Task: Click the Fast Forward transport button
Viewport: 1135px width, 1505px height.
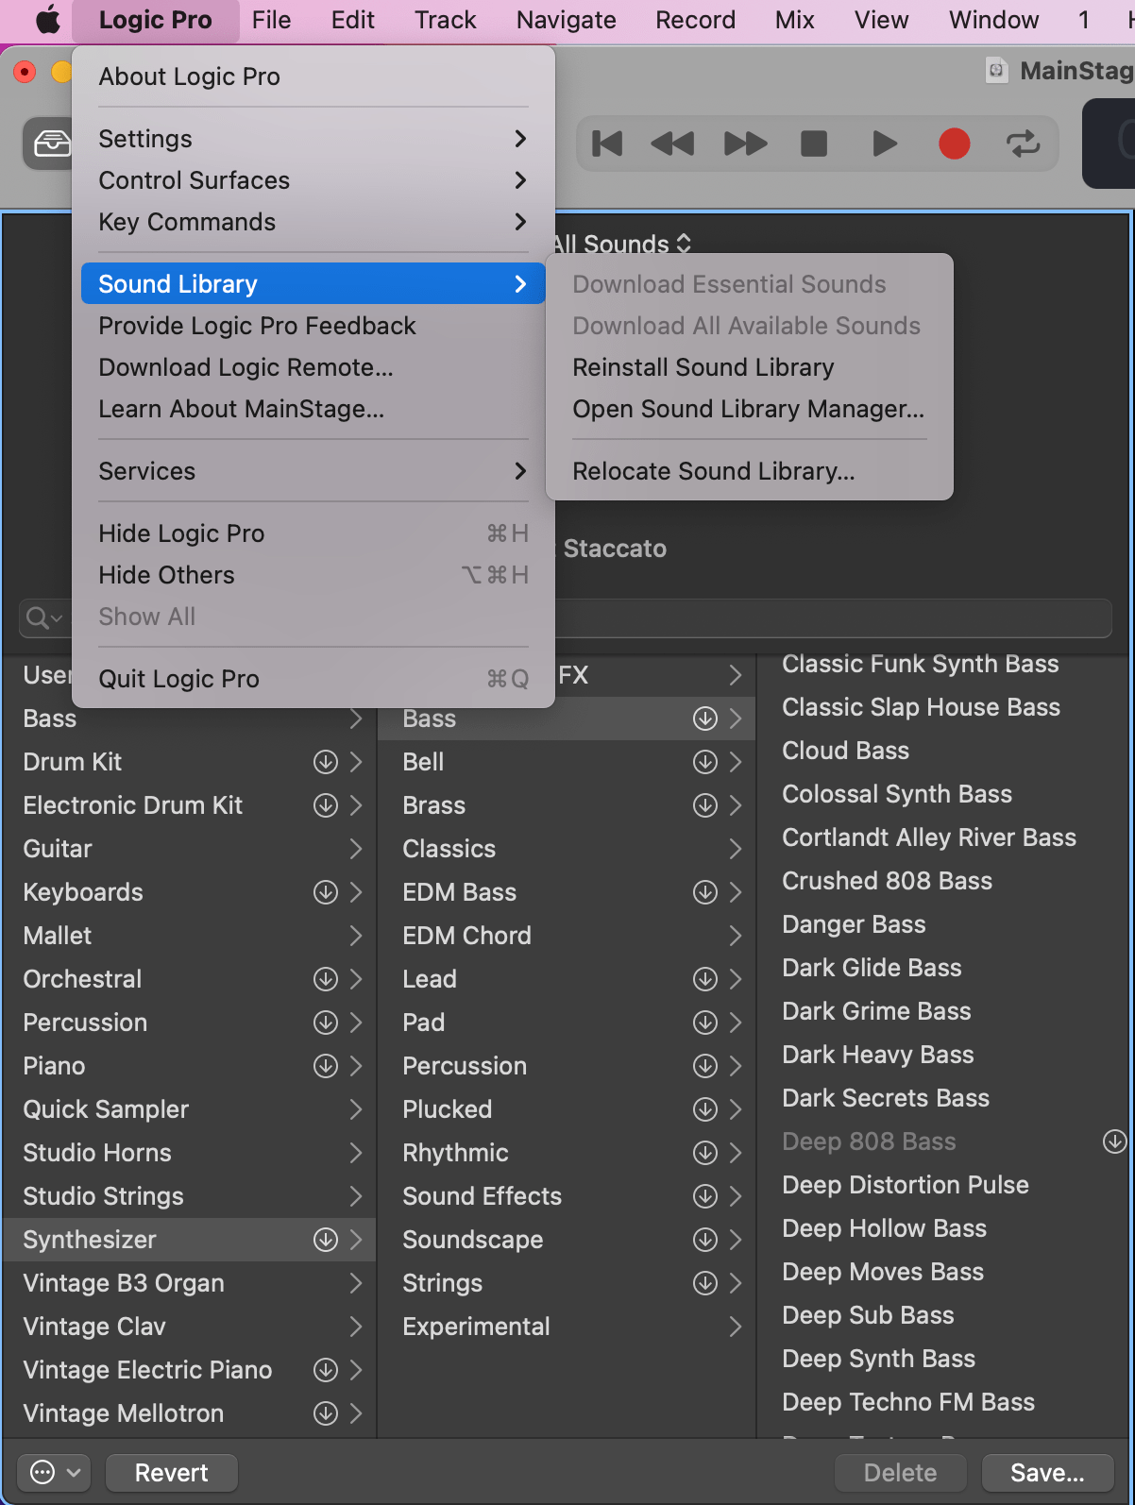Action: point(746,144)
